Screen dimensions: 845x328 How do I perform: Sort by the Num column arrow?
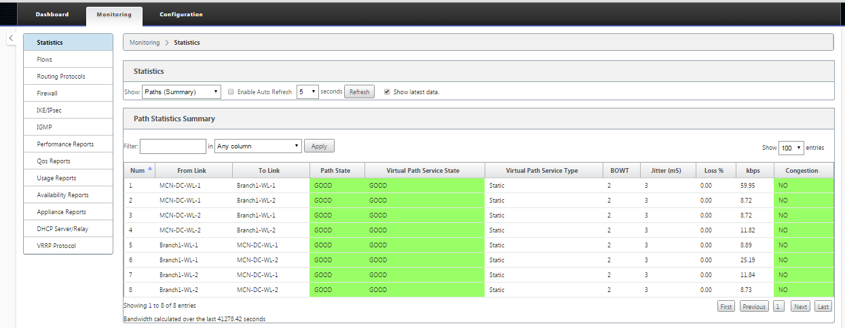coord(150,169)
